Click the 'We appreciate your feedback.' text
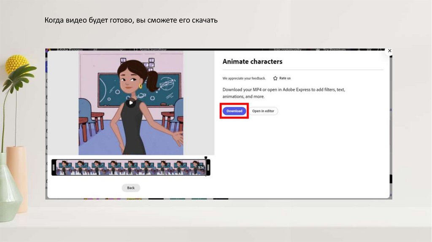The height and width of the screenshot is (242, 432). coord(244,78)
